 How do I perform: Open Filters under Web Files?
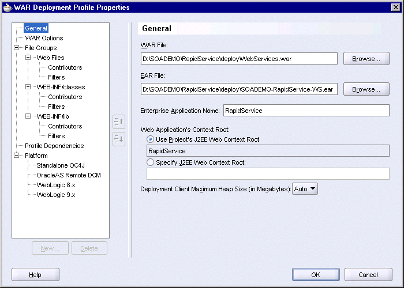[57, 77]
